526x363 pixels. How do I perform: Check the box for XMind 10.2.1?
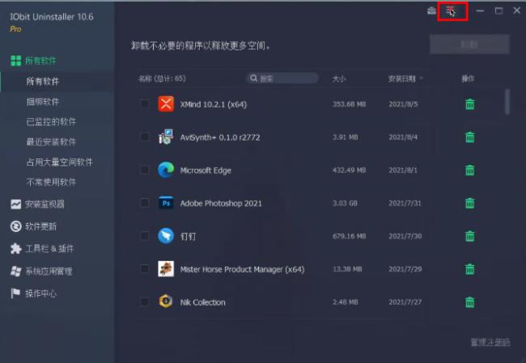coord(144,103)
